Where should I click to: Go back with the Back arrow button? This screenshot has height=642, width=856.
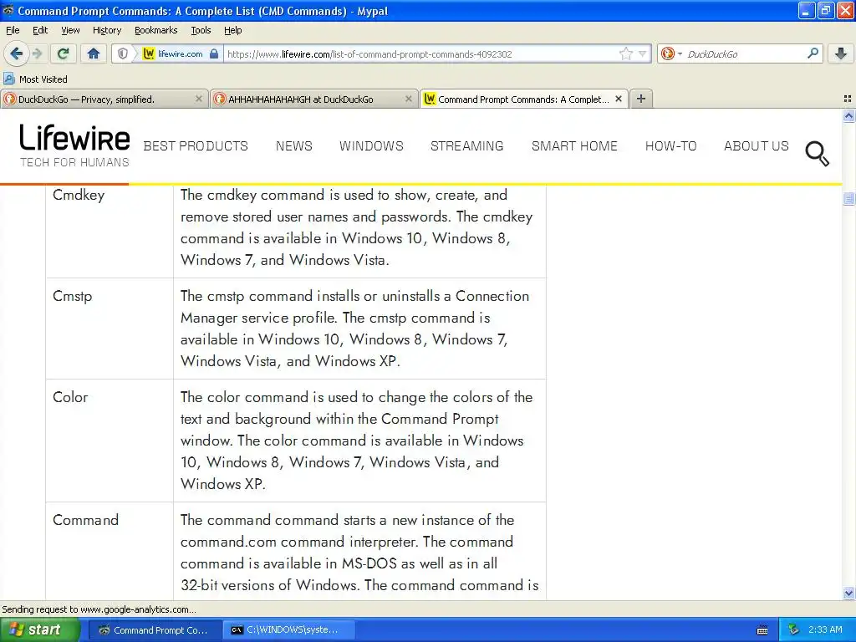[17, 53]
